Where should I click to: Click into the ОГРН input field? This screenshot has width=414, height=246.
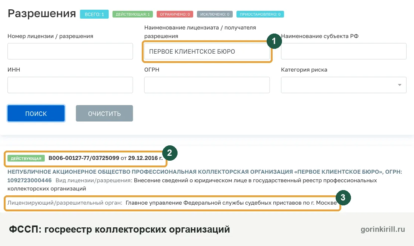pyautogui.click(x=207, y=85)
